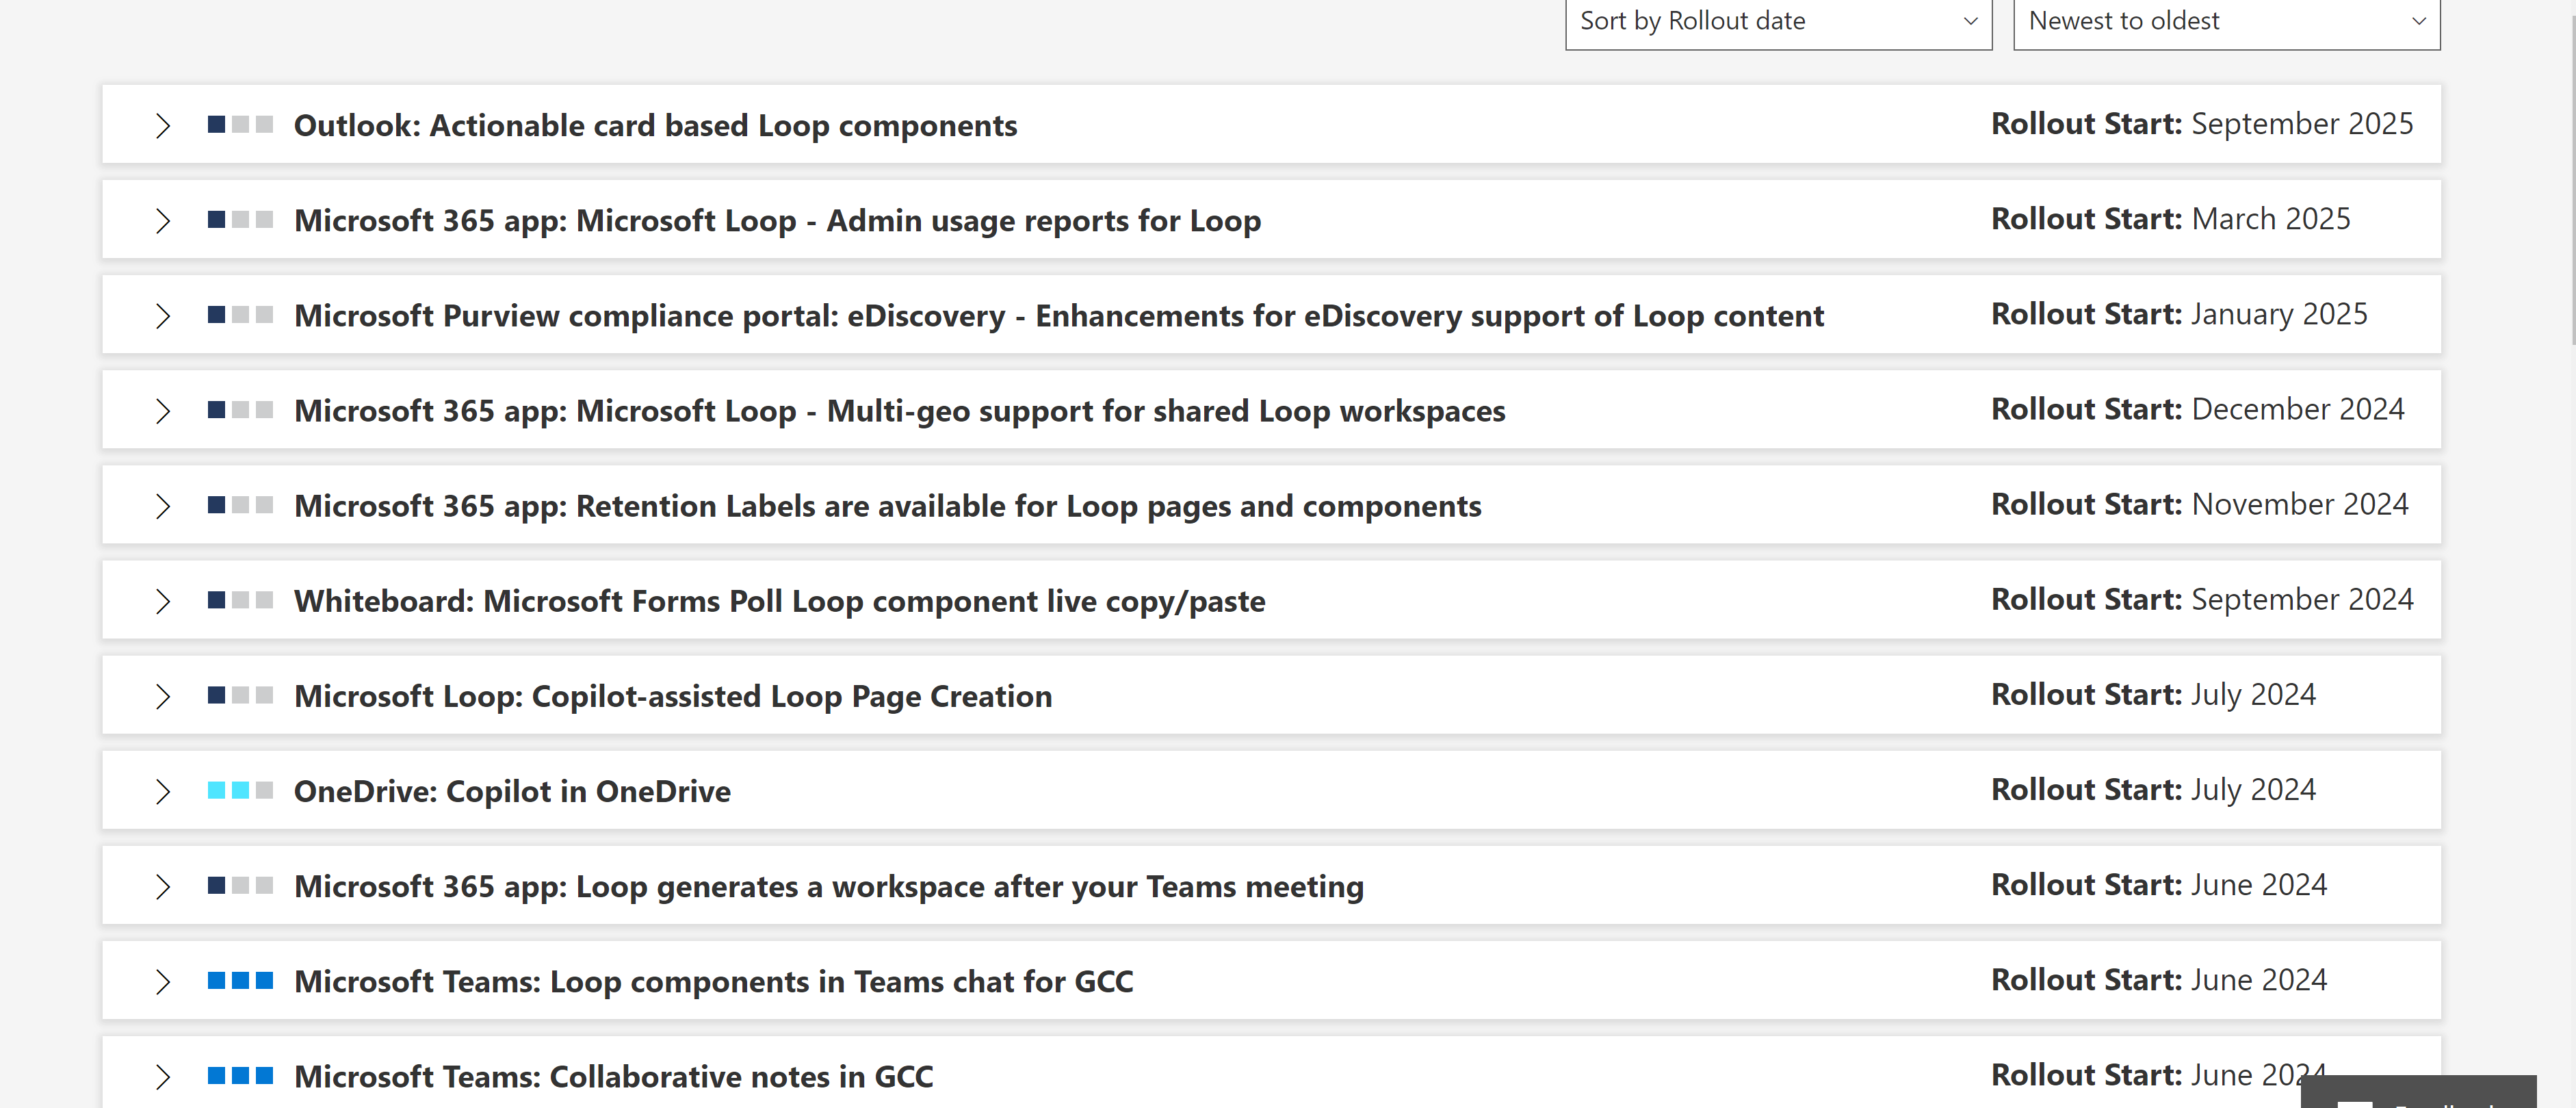Click Rollout Start September 2025 label
This screenshot has height=1108, width=2576.
[x=2201, y=124]
